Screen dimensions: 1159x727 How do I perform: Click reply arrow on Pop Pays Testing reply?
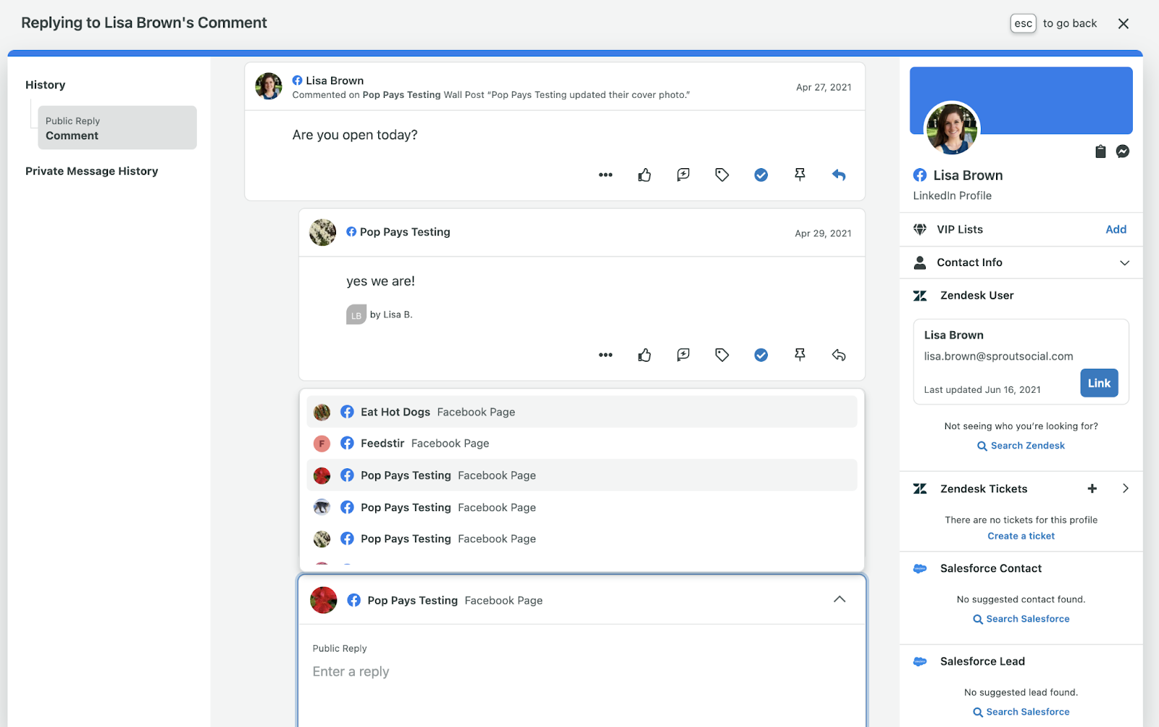pos(839,355)
